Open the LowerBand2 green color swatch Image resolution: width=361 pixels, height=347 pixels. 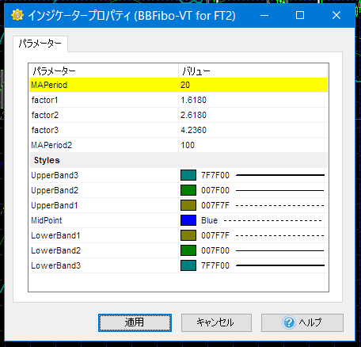coord(188,250)
